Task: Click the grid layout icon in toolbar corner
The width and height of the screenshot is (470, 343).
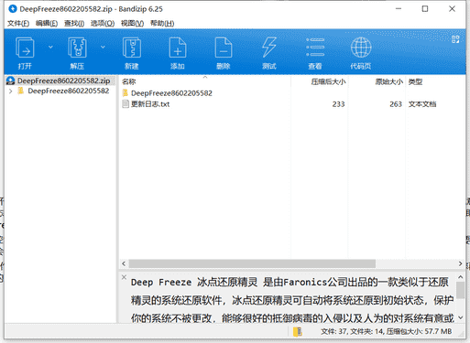Action: pyautogui.click(x=455, y=39)
